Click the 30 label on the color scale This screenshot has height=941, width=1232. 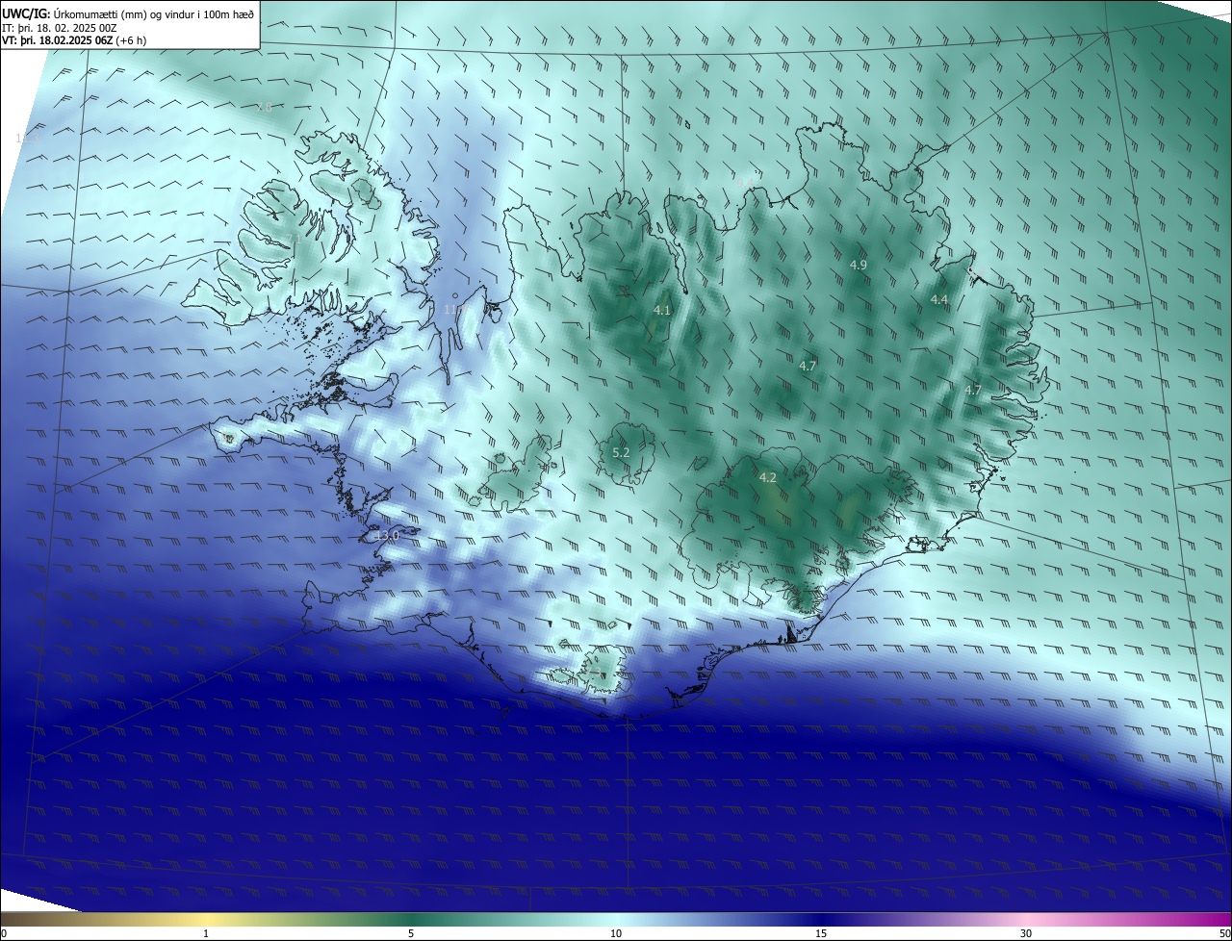click(x=1026, y=933)
